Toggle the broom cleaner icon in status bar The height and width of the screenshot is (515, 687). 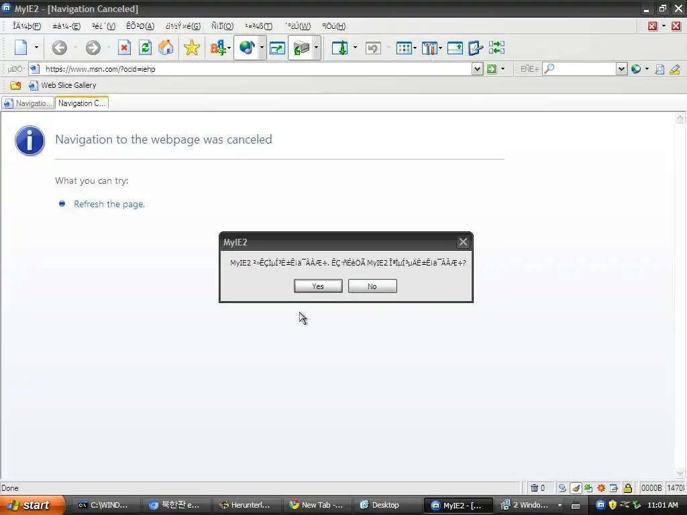tap(575, 488)
